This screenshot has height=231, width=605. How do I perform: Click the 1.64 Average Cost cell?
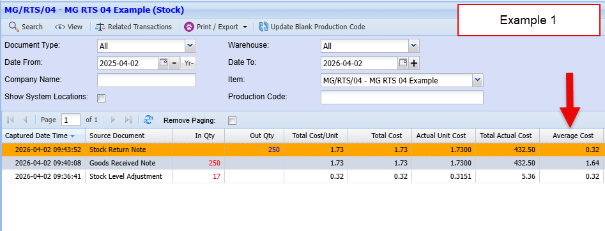pyautogui.click(x=571, y=163)
